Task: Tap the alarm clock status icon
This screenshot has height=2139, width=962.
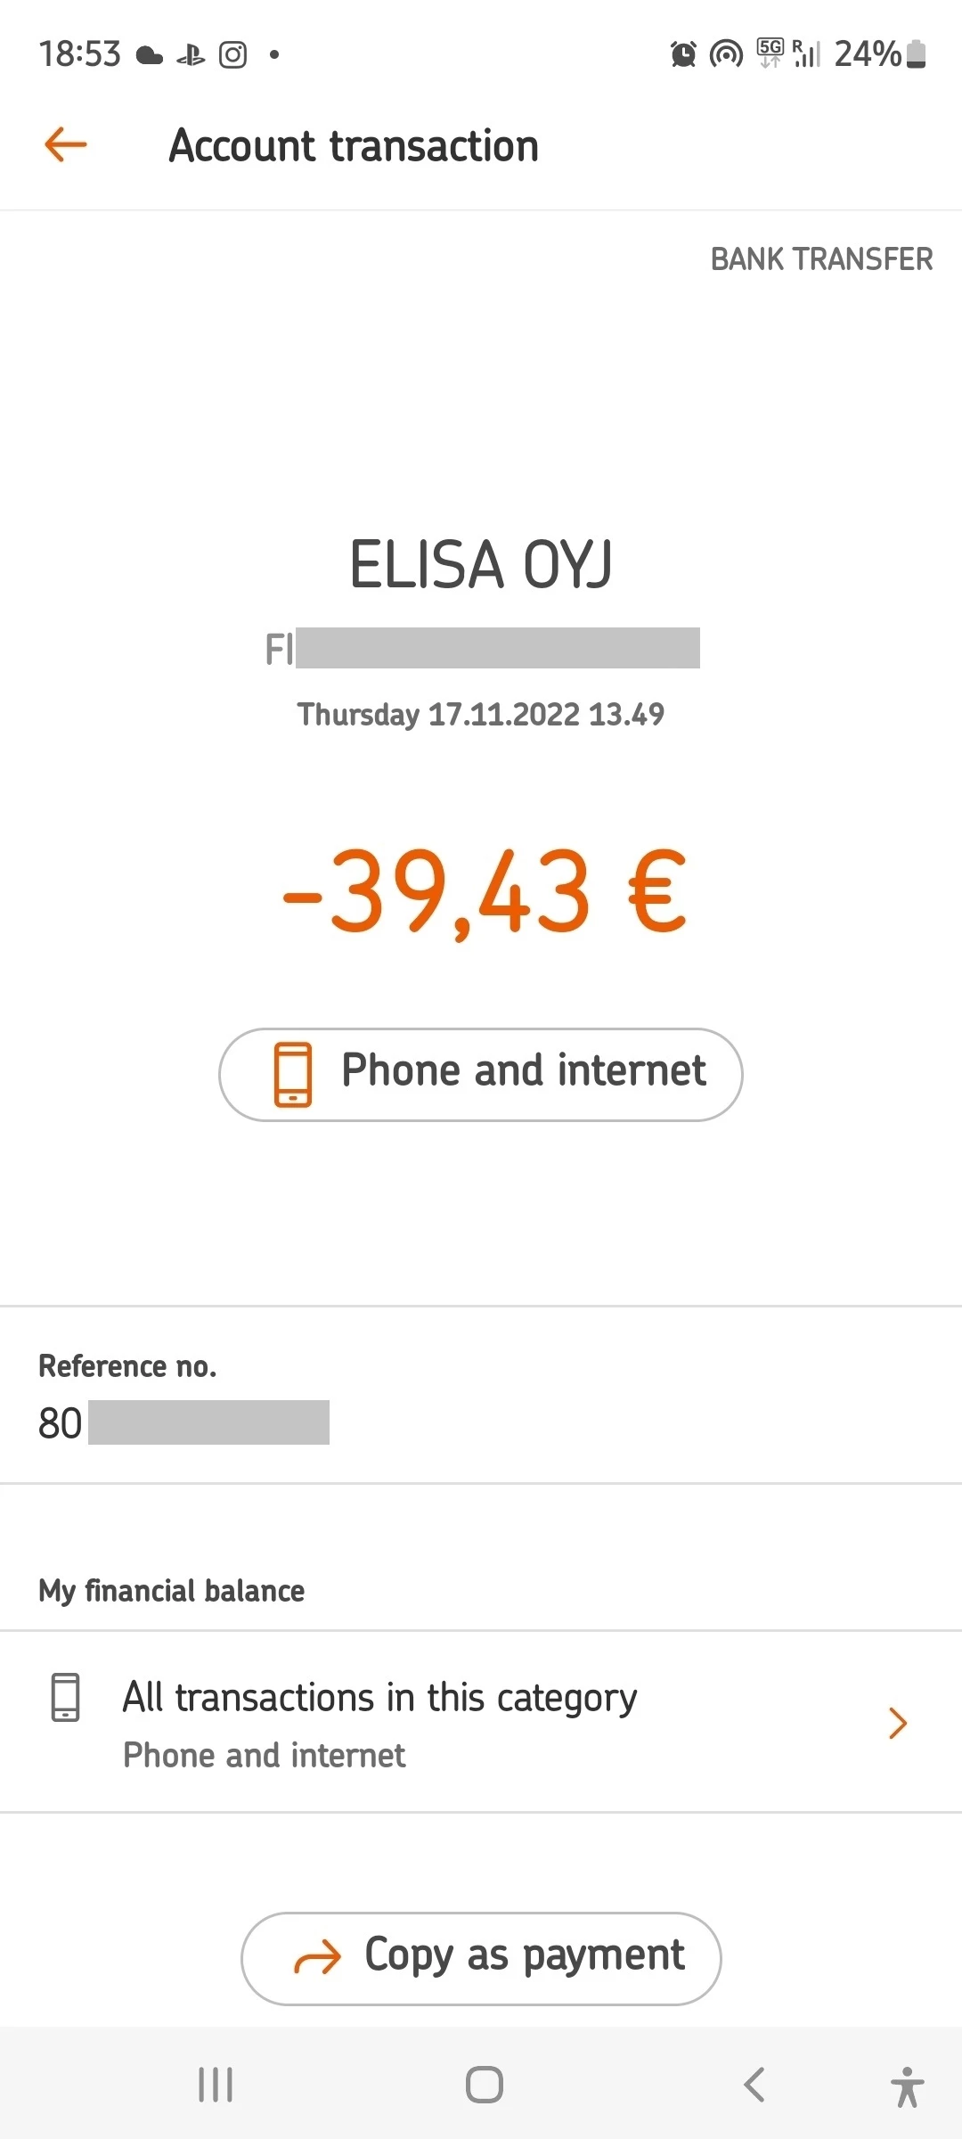Action: click(x=683, y=54)
